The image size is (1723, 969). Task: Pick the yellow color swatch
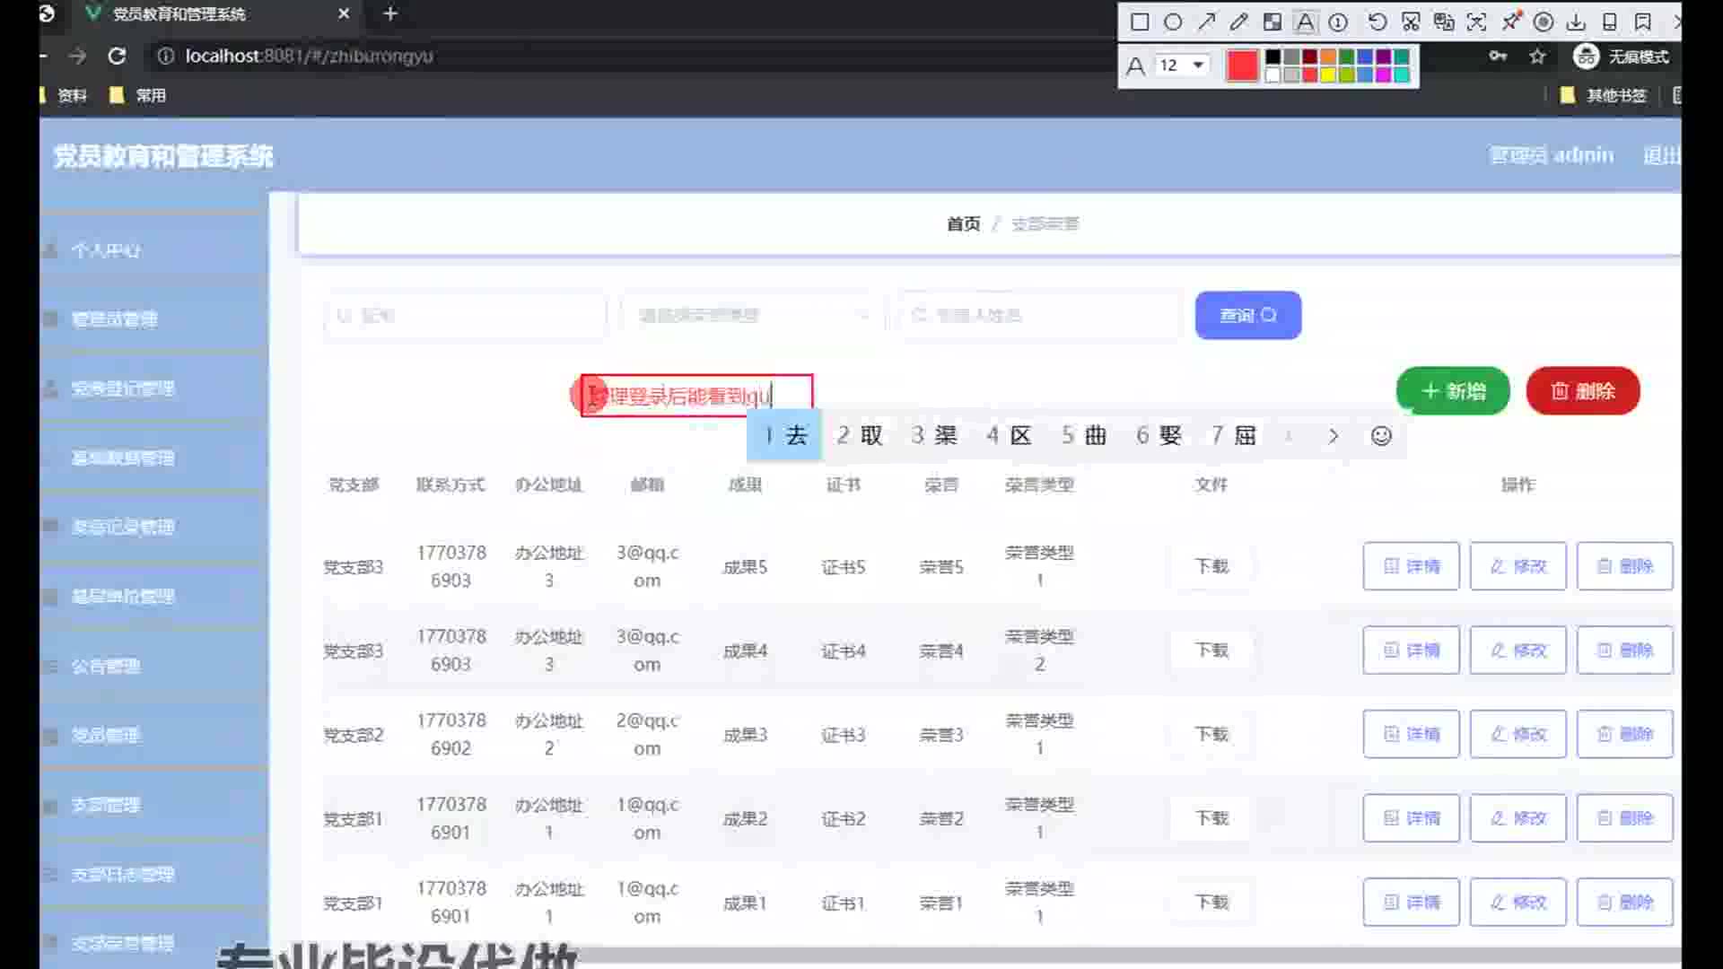coord(1328,75)
